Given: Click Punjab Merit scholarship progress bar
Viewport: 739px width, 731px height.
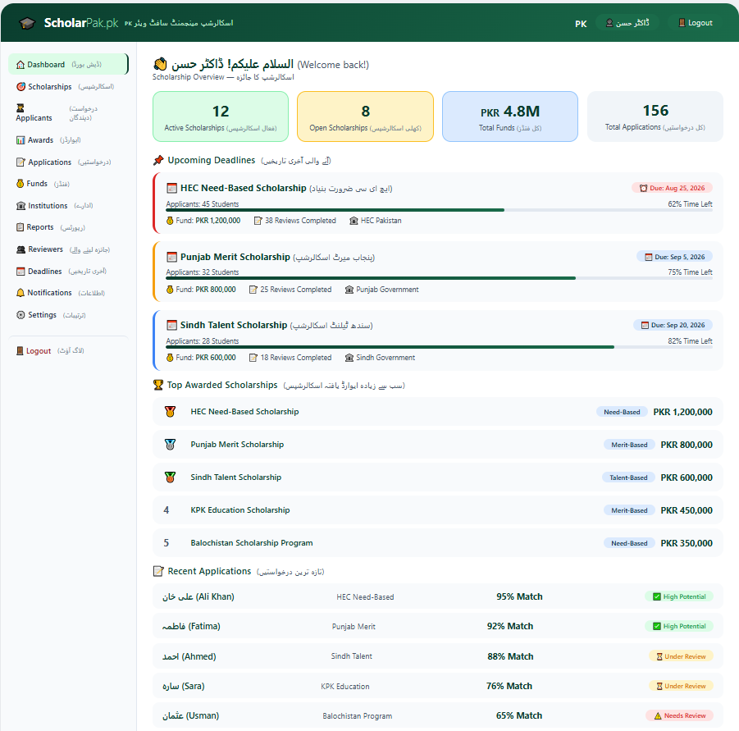Looking at the screenshot, I should click(439, 279).
